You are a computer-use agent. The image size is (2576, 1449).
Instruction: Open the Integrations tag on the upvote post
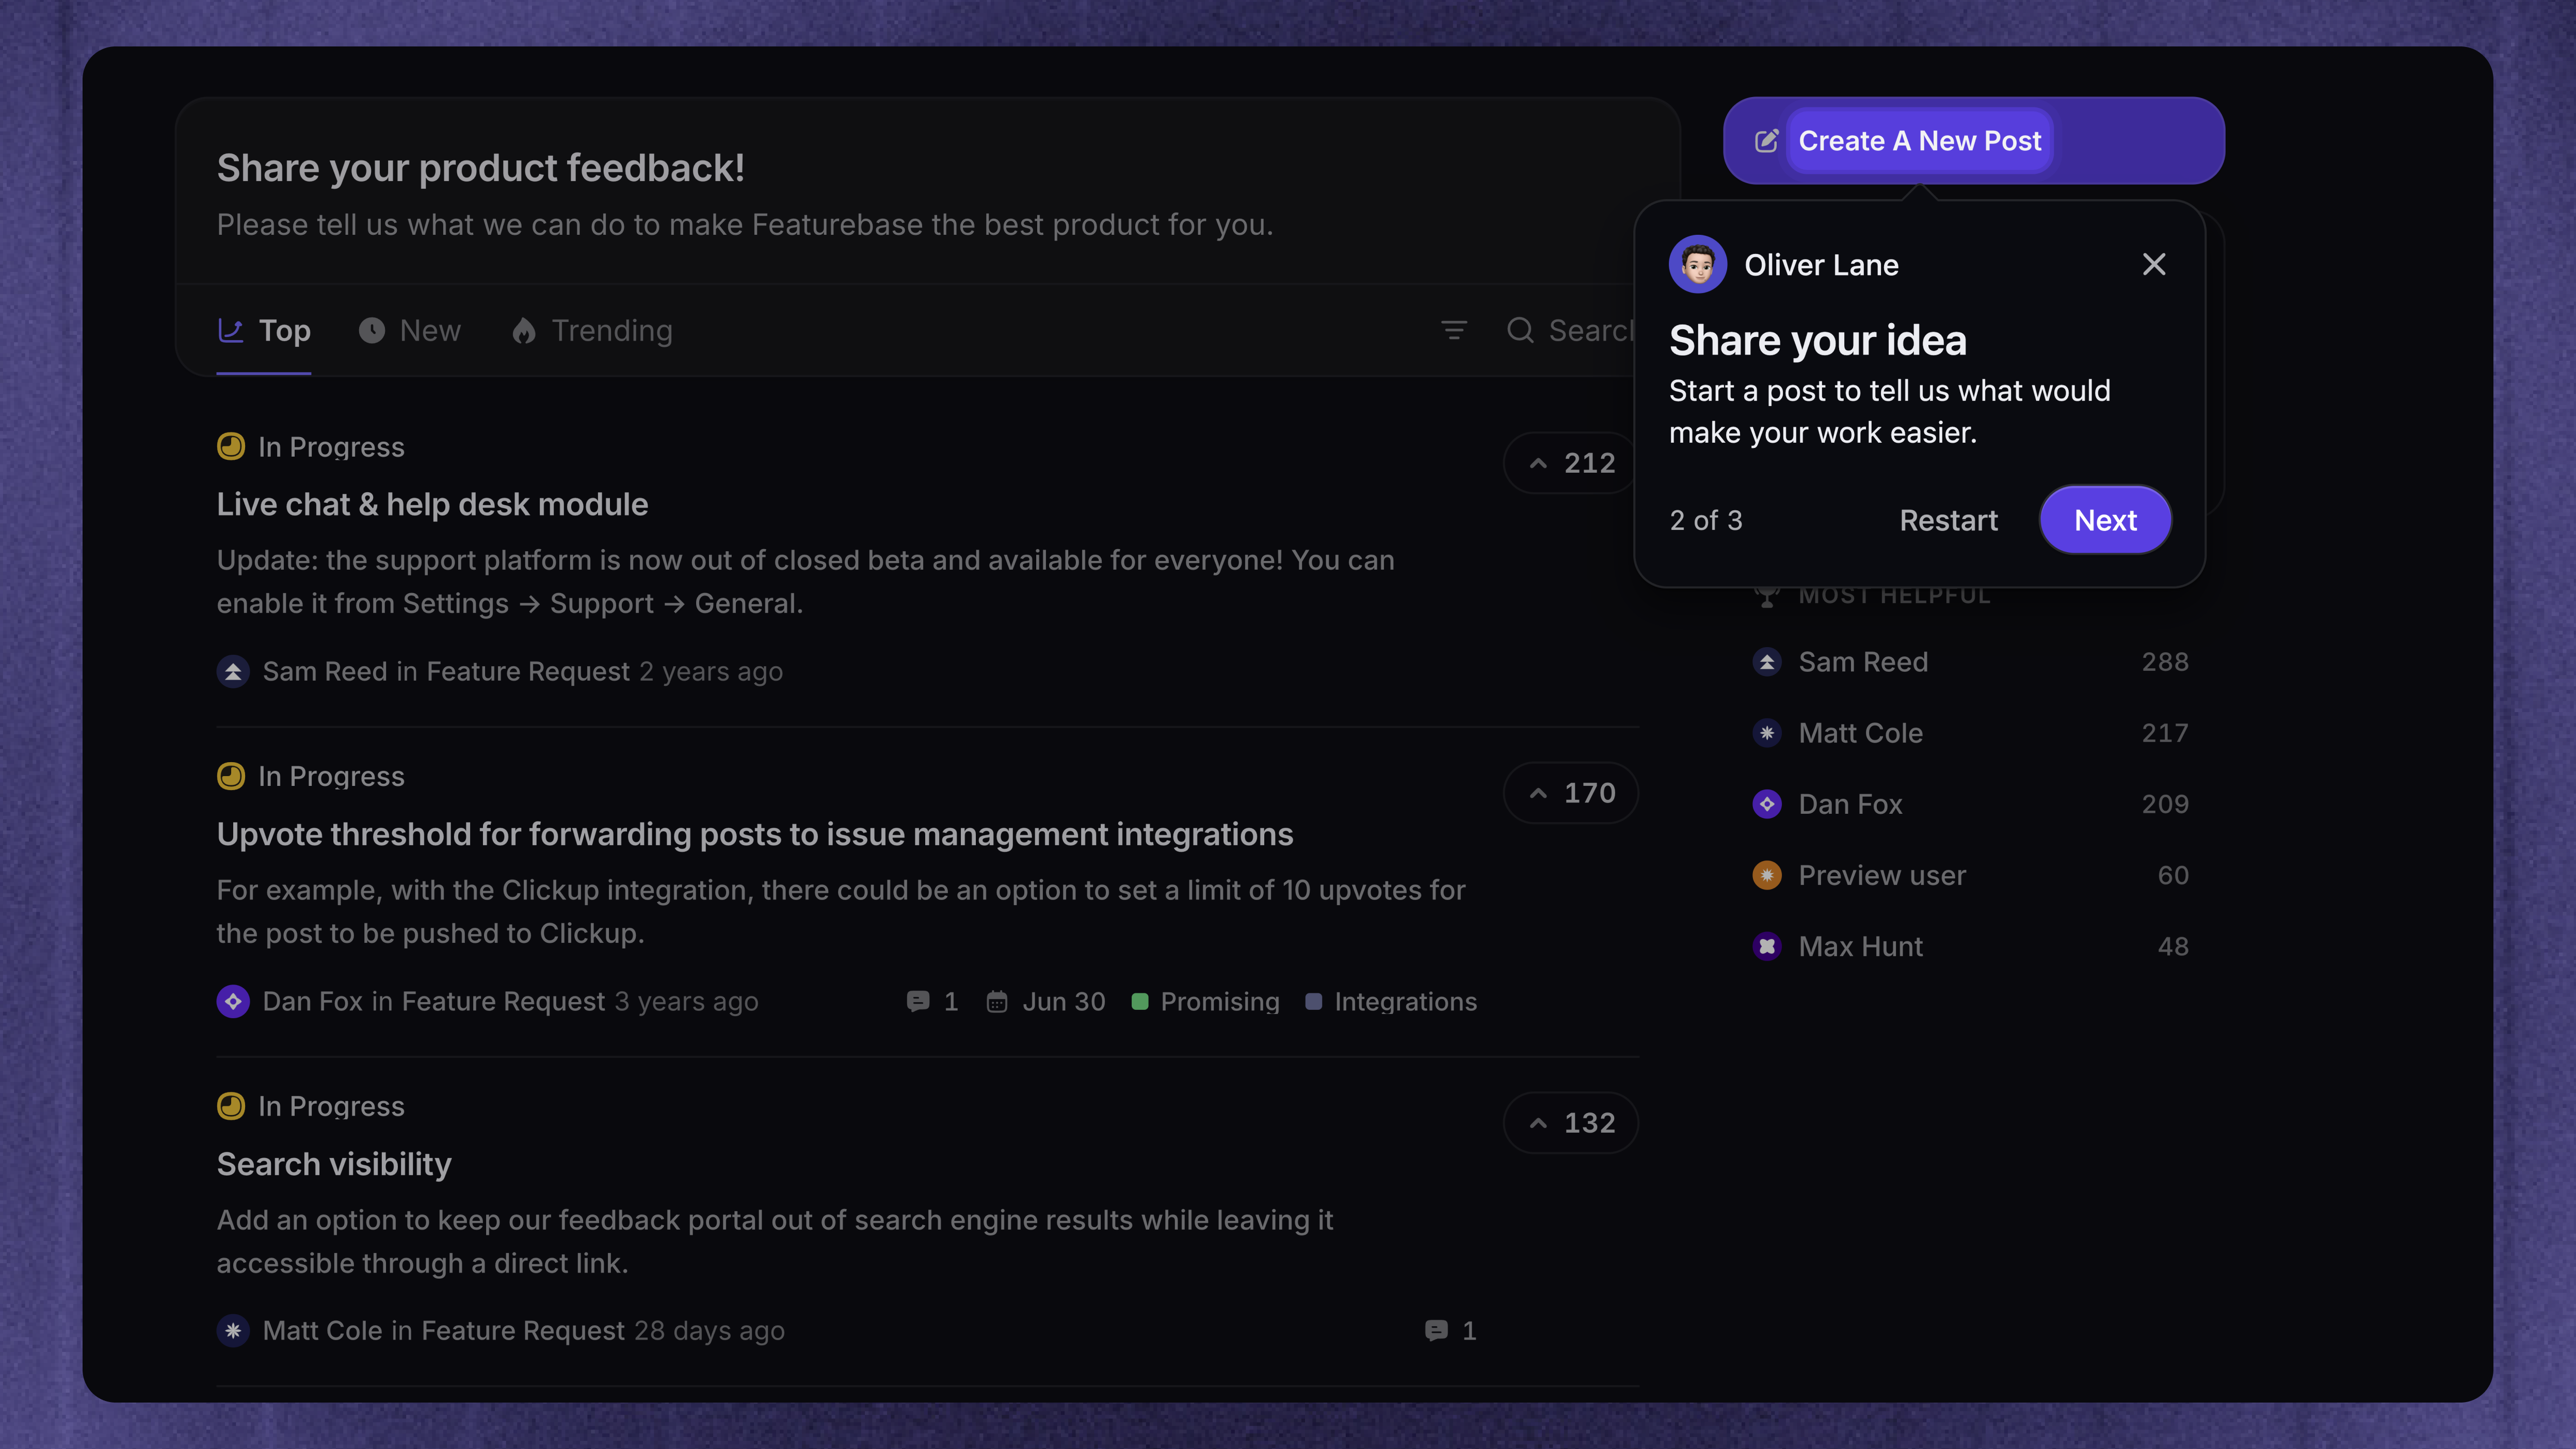point(1391,1001)
